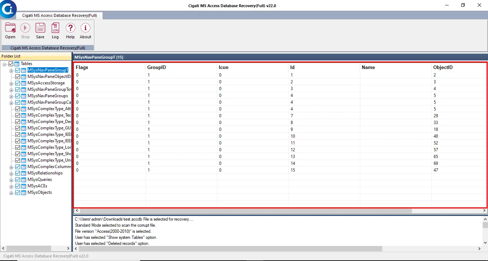Image resolution: width=488 pixels, height=261 pixels.
Task: Uncheck the MSysQueries checkbox
Action: pyautogui.click(x=18, y=179)
